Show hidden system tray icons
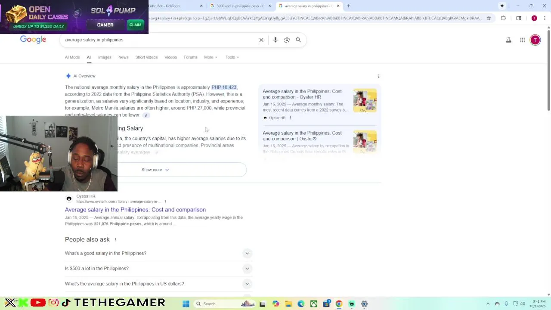Image resolution: width=551 pixels, height=310 pixels. tap(488, 304)
